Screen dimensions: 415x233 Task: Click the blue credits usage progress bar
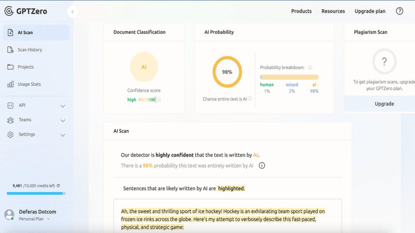coord(36,193)
